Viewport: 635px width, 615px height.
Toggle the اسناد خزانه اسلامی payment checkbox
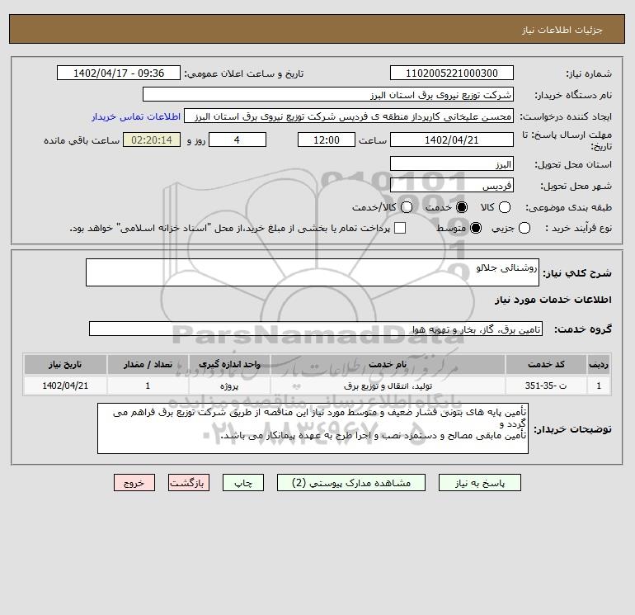(400, 228)
